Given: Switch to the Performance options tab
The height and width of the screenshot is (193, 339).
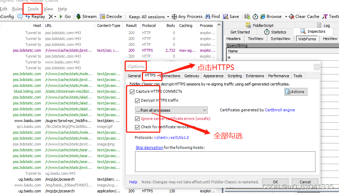Looking at the screenshot, I should (278, 76).
